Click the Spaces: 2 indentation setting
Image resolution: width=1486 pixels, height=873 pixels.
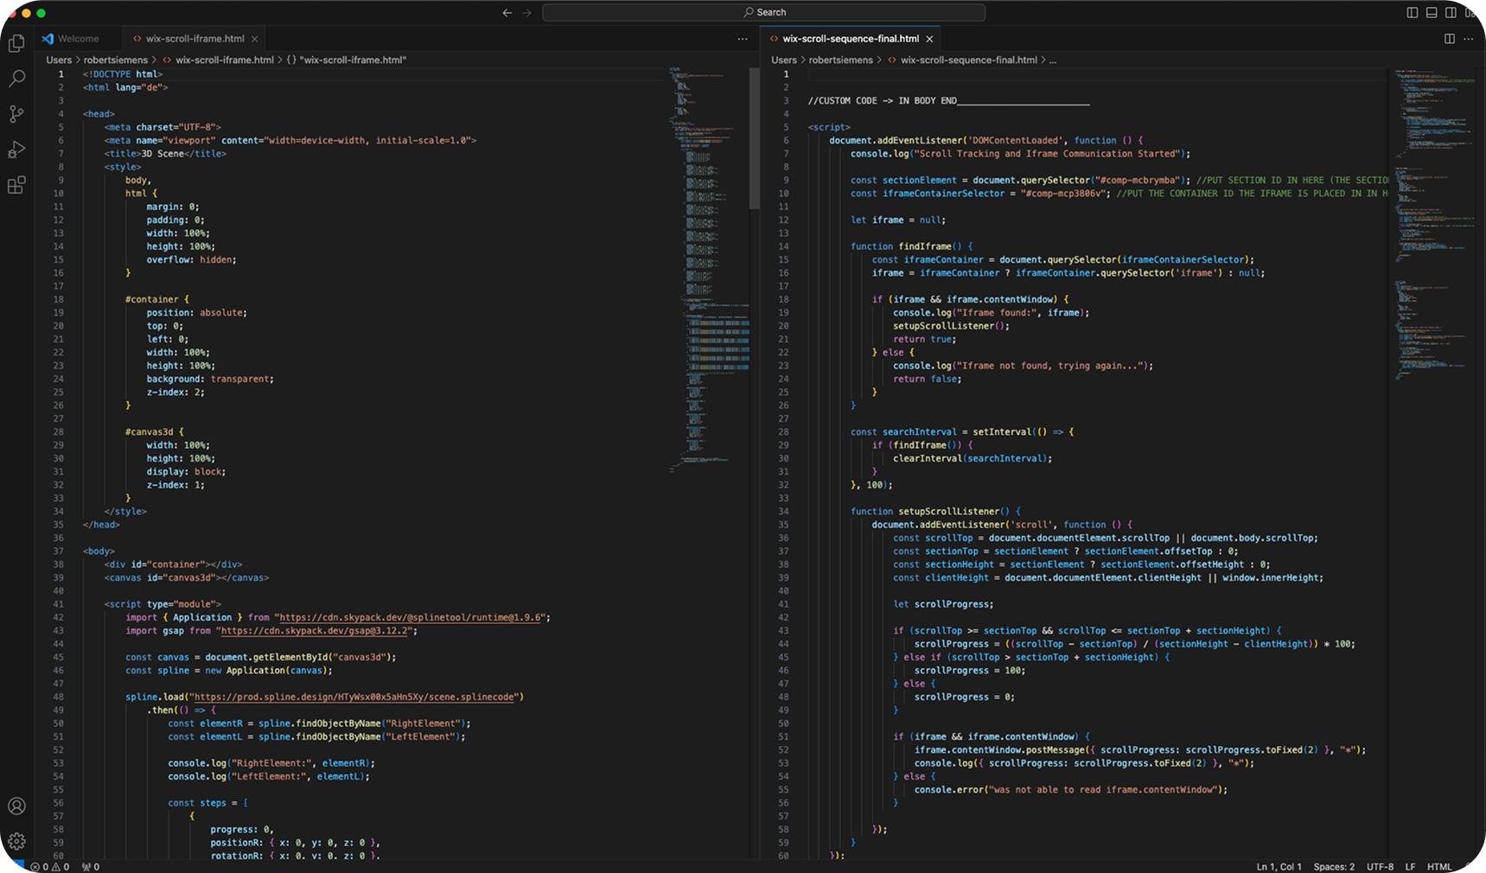1334,866
